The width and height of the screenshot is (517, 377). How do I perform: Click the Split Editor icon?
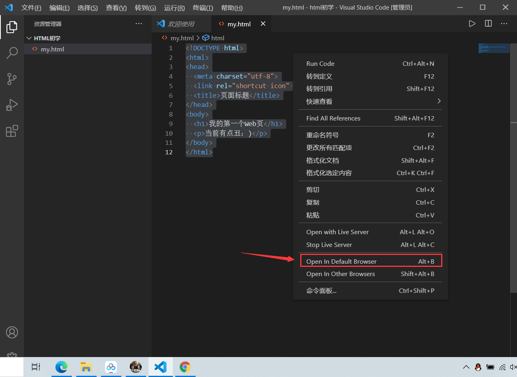(x=488, y=24)
